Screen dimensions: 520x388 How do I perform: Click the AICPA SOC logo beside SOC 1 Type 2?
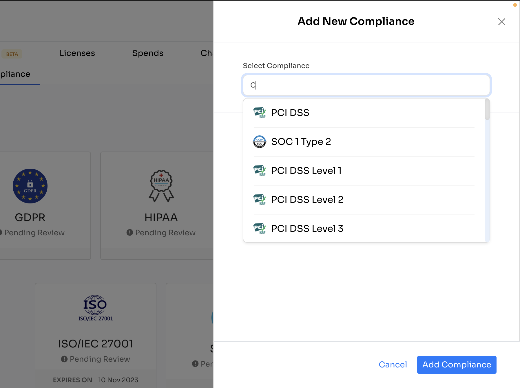(x=260, y=141)
